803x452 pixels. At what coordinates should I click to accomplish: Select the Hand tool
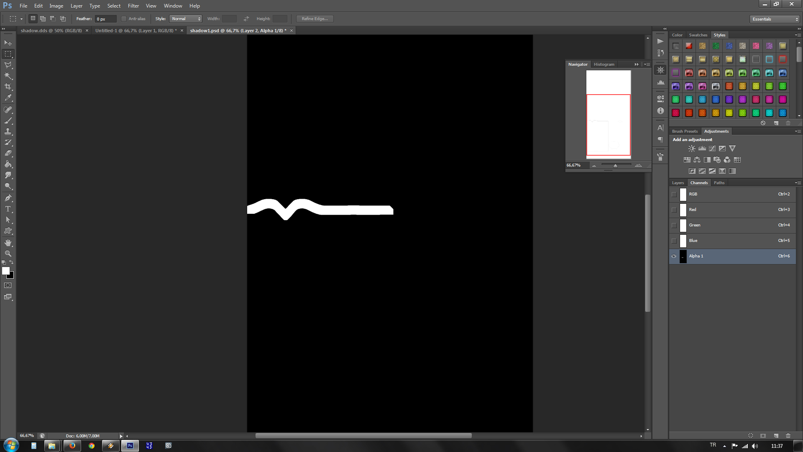point(8,243)
